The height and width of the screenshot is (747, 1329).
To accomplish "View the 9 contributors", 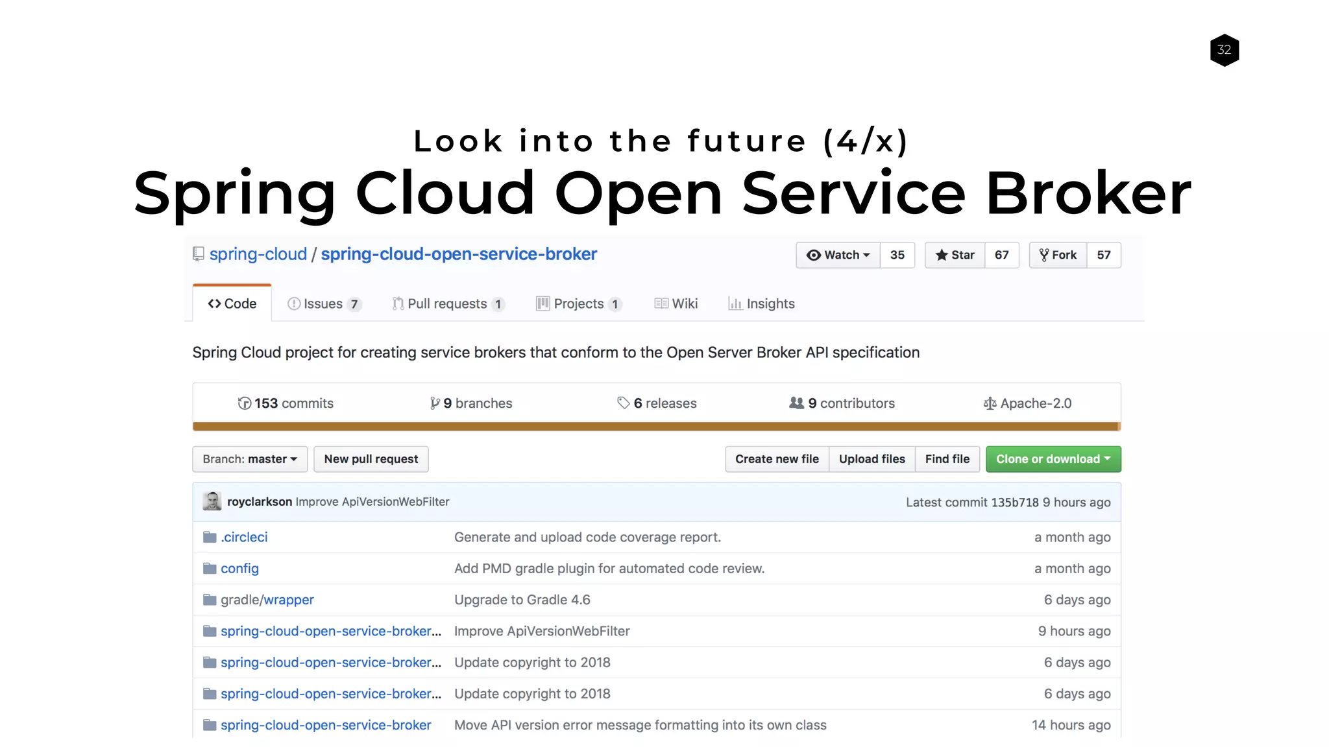I will (851, 403).
